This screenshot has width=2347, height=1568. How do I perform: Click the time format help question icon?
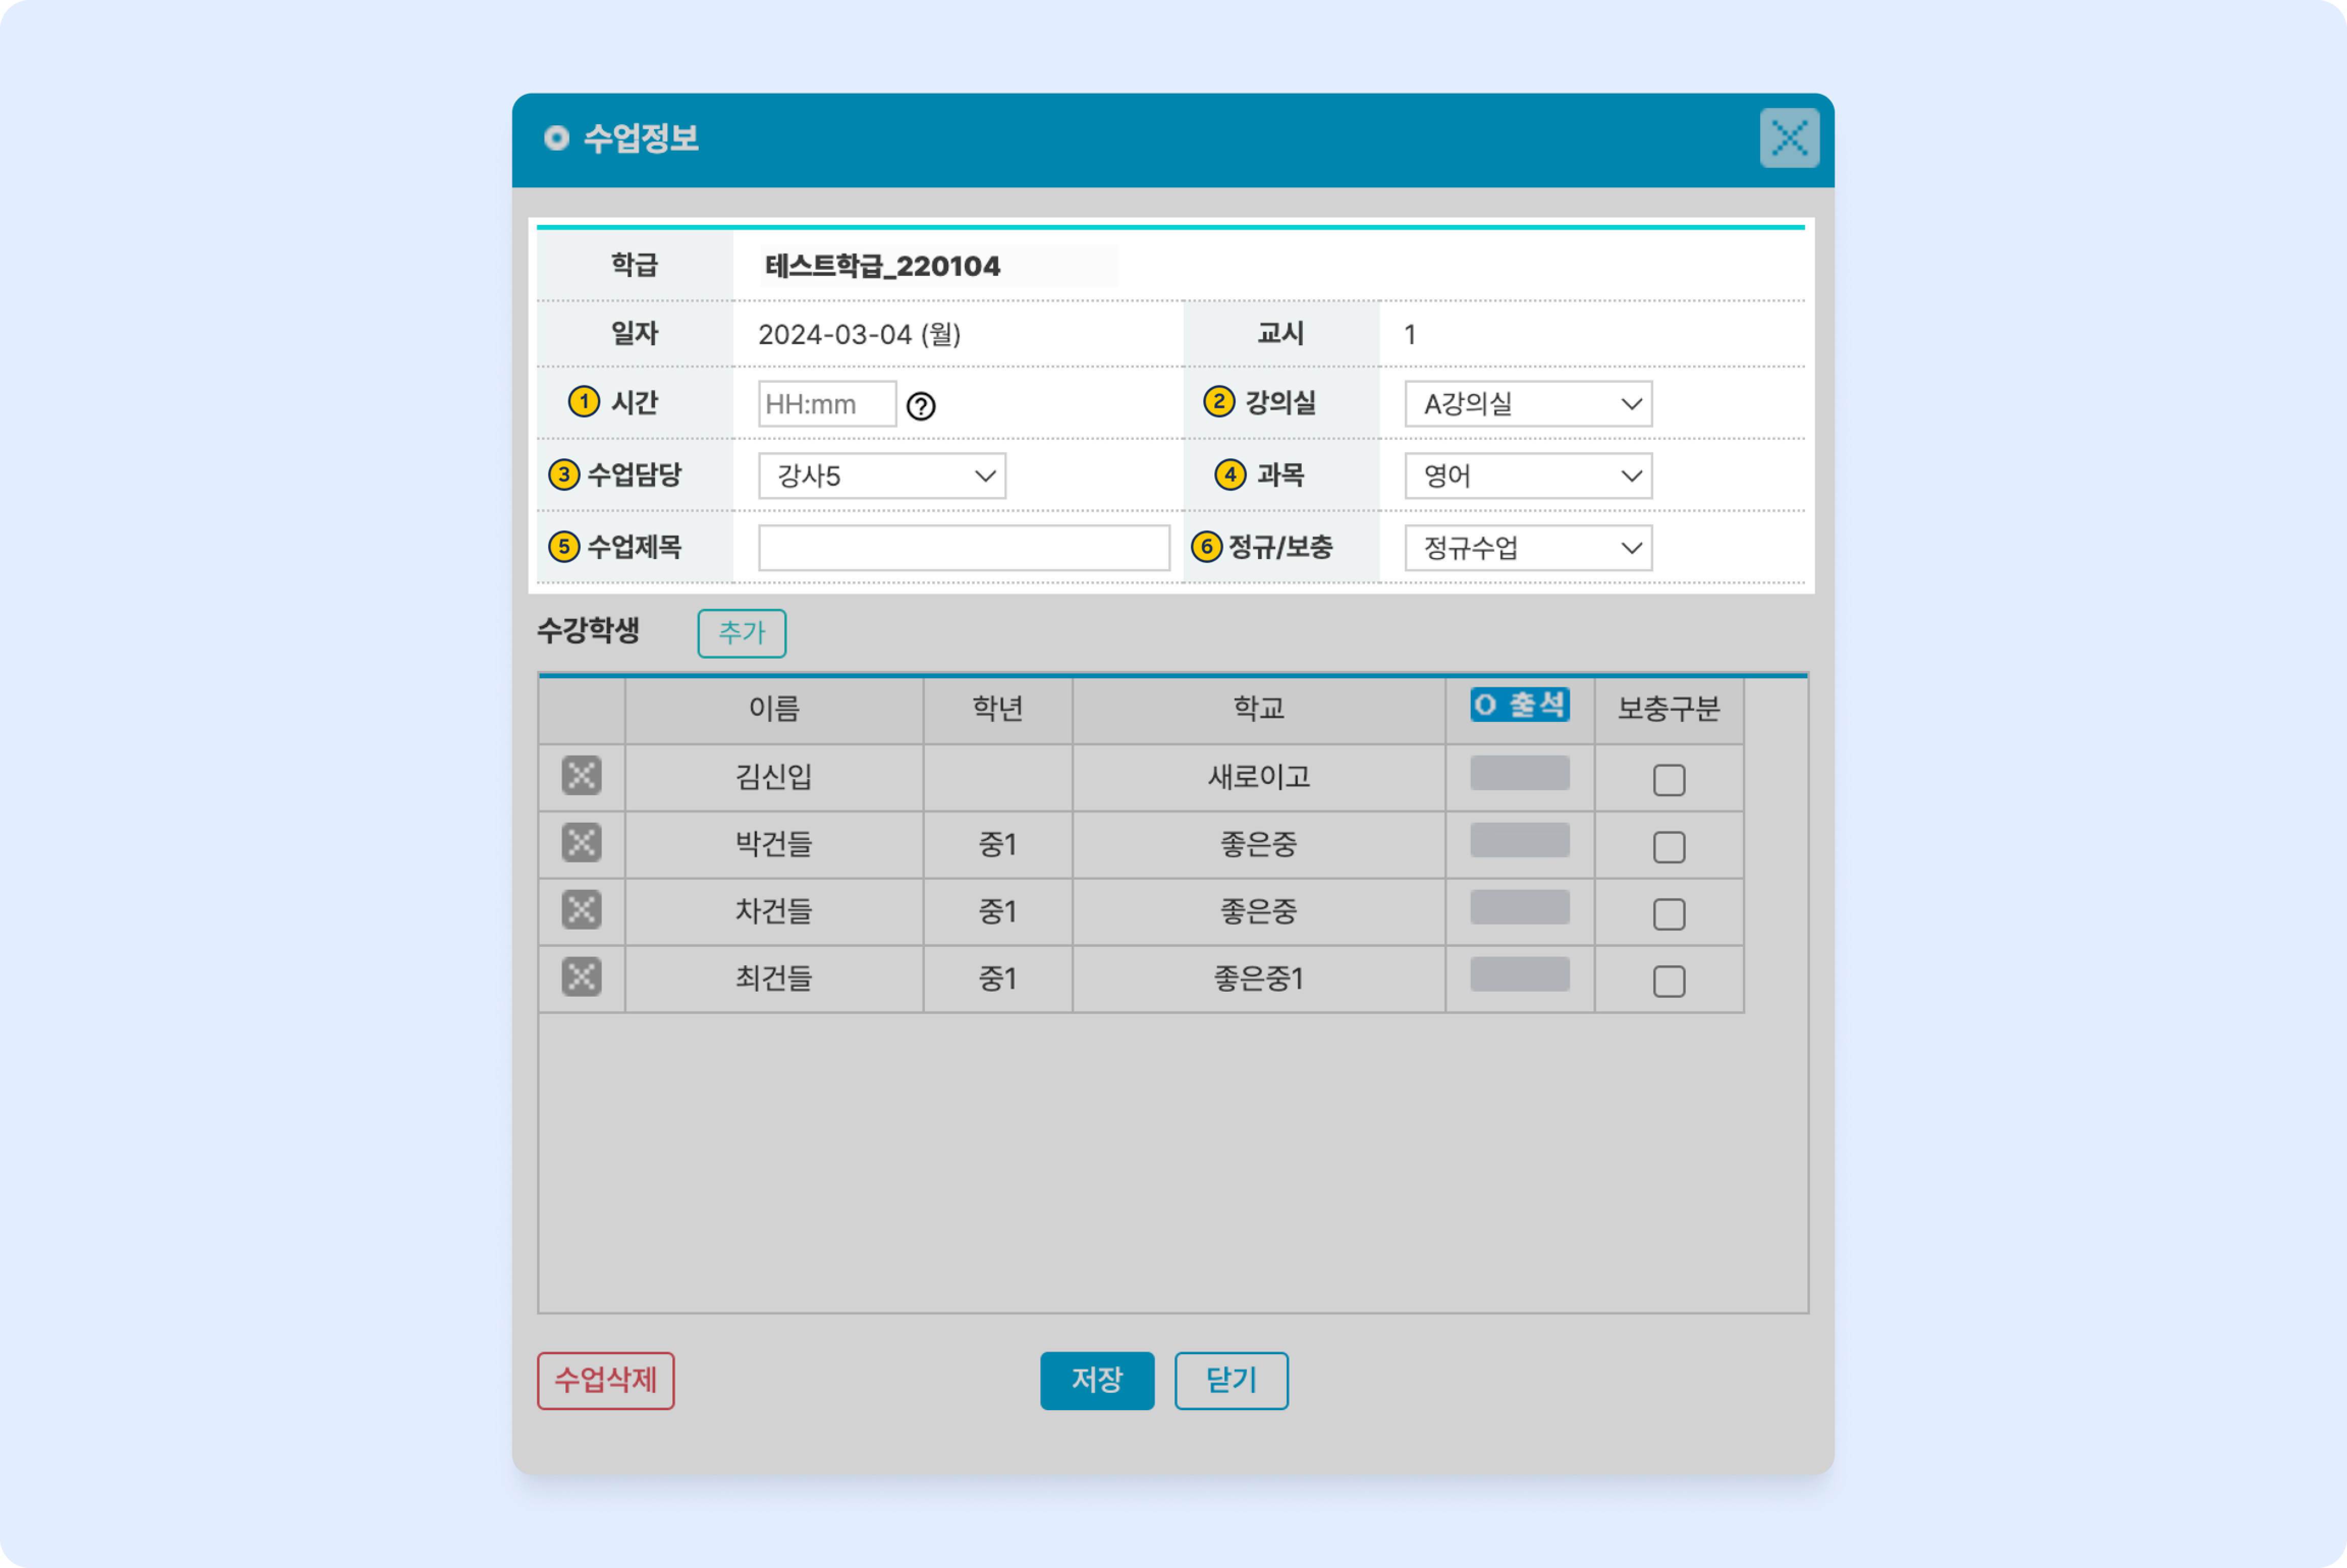(x=920, y=406)
